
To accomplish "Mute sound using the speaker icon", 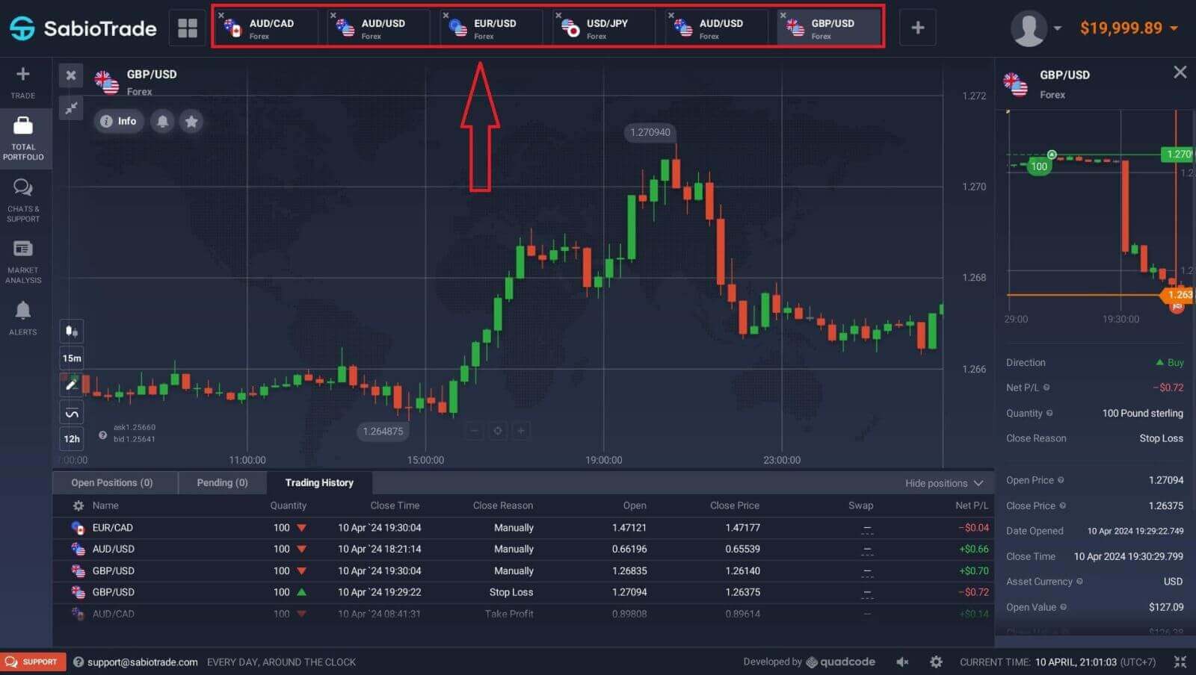I will (902, 662).
